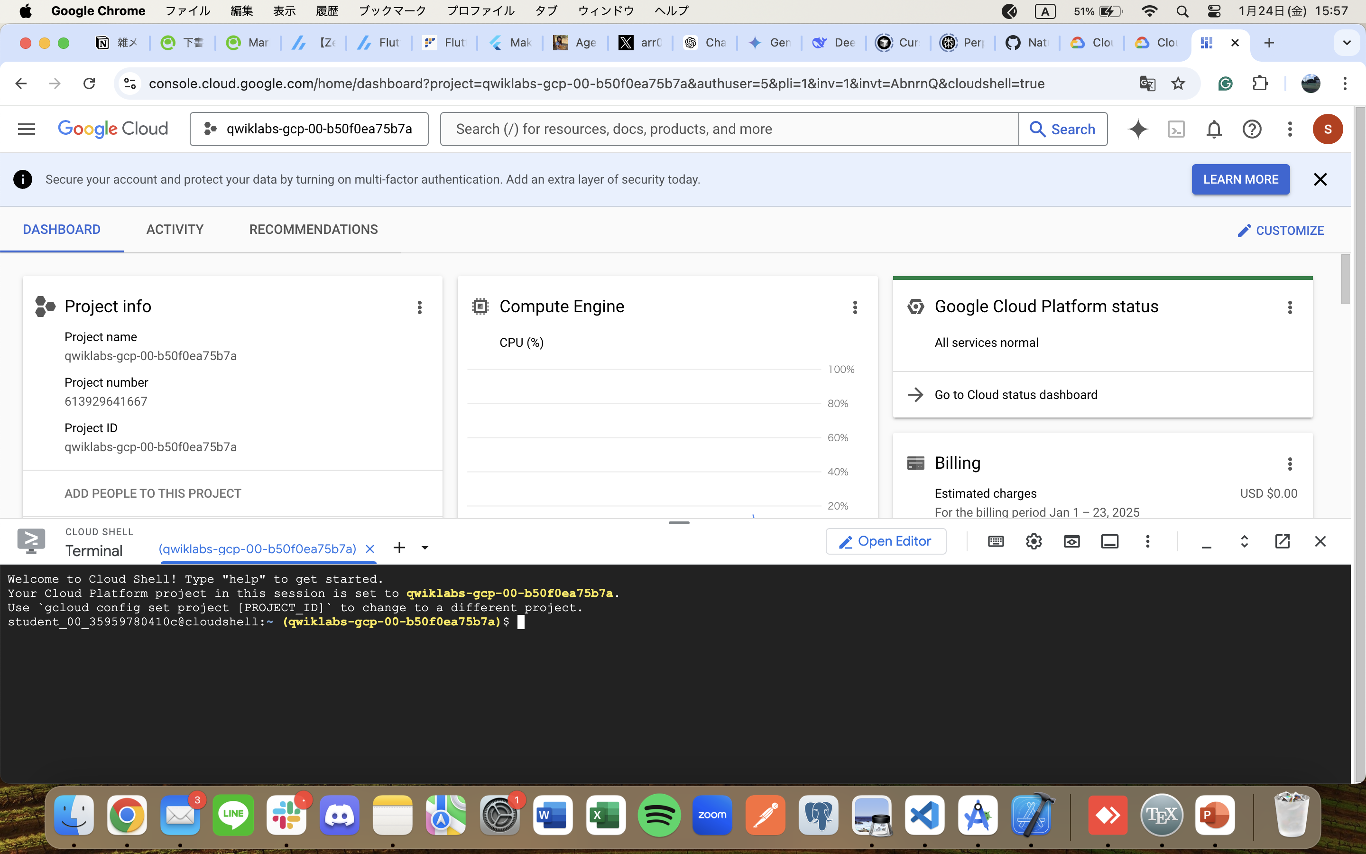Open the Gemini assistant sparkle icon
The width and height of the screenshot is (1366, 854).
(1138, 129)
